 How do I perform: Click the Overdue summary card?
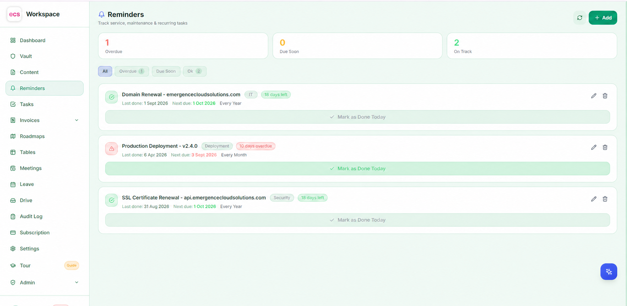coord(183,46)
